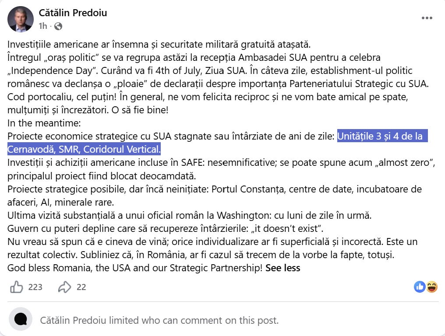View the 223 likes count

35,287
